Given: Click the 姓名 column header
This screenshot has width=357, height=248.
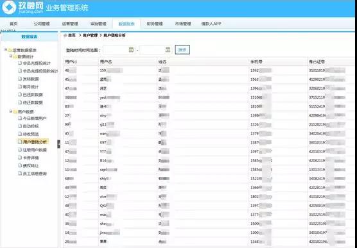Looking at the screenshot, I should click(162, 62).
